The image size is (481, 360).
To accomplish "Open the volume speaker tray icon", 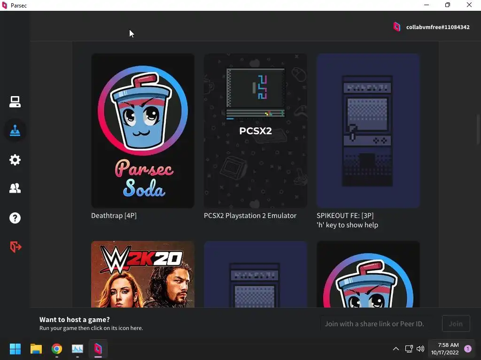I will [420, 349].
